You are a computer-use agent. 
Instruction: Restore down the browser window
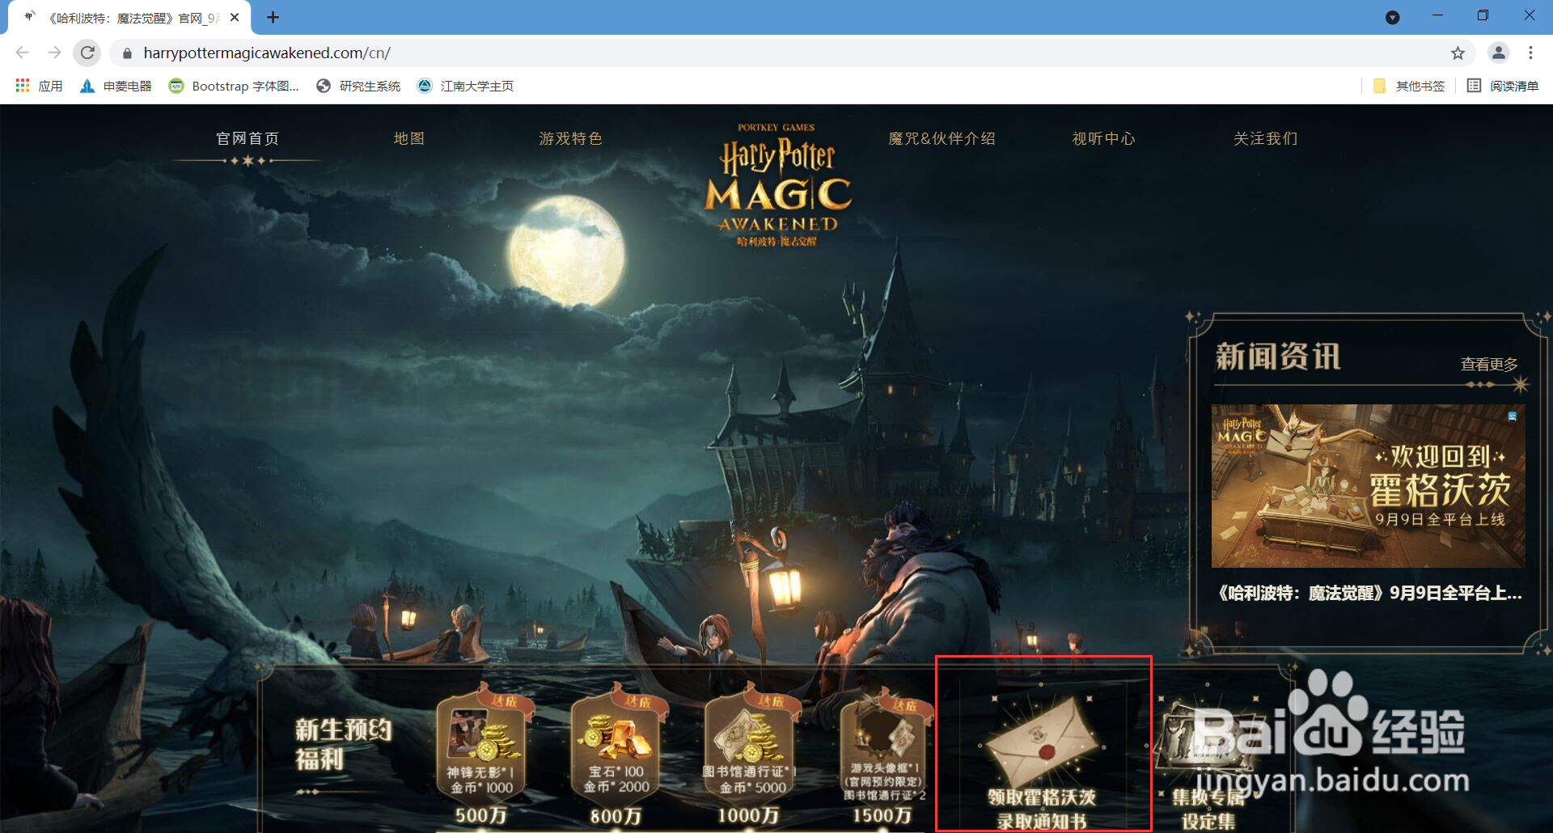[x=1483, y=16]
